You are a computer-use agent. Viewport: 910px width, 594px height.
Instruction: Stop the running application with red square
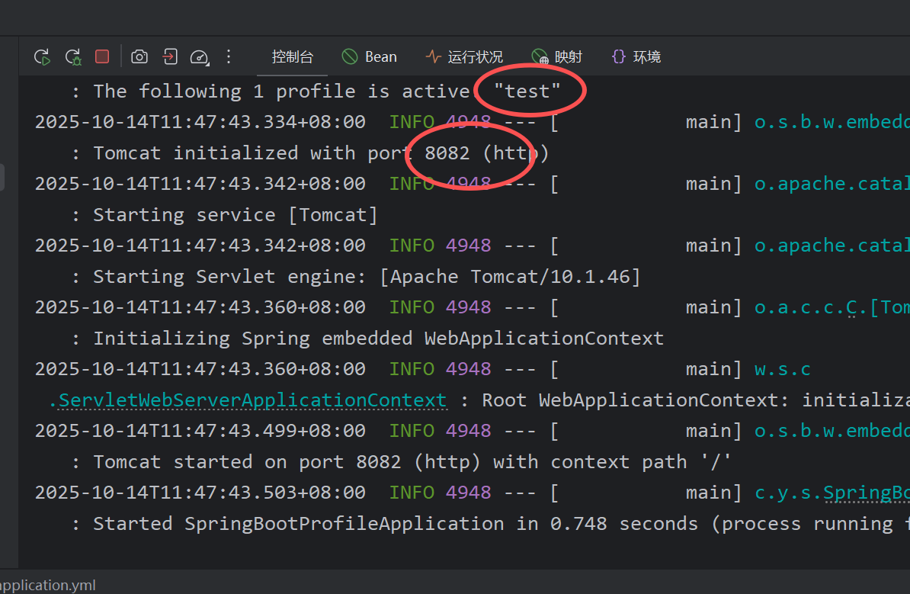102,56
